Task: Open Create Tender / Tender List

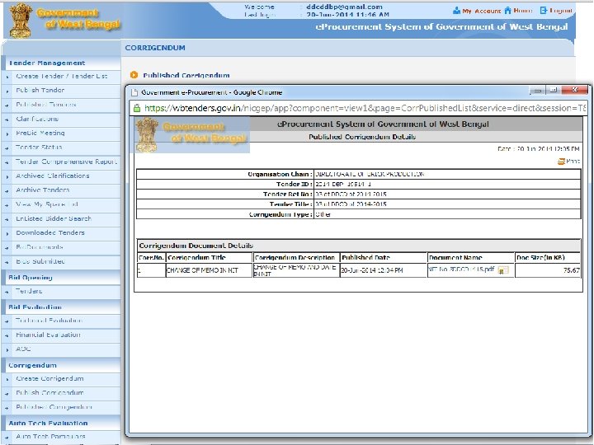Action: (61, 76)
